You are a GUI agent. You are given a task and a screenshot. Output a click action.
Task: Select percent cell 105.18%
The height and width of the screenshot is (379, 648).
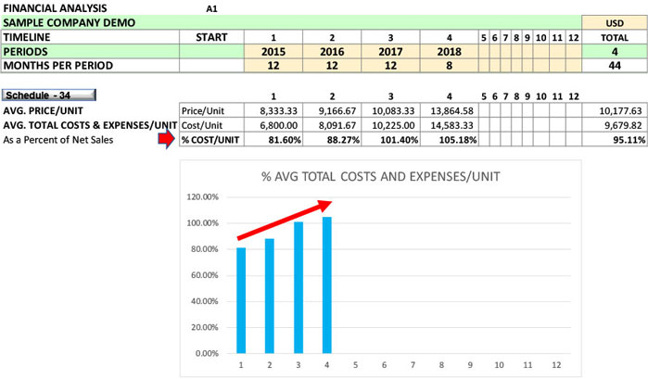(x=450, y=140)
